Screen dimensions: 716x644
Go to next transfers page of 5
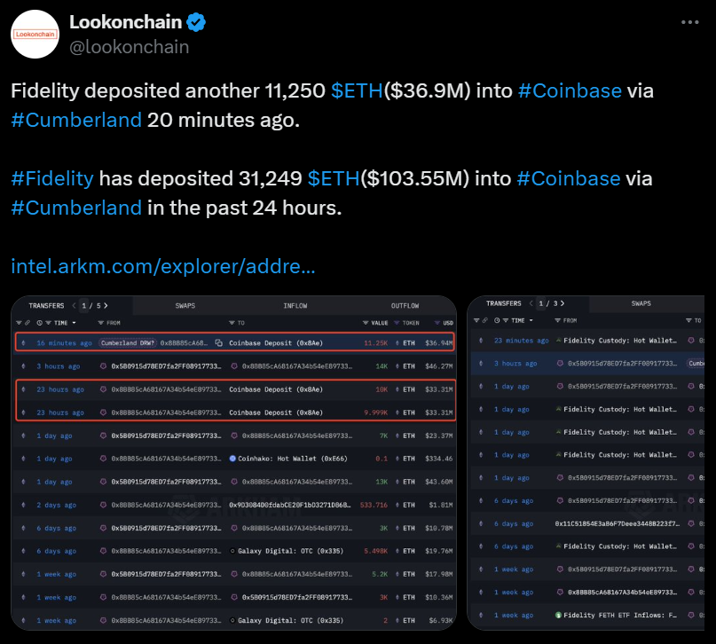coord(106,305)
